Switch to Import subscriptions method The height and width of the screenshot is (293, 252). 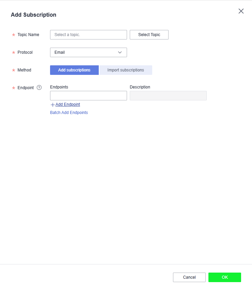click(x=126, y=70)
